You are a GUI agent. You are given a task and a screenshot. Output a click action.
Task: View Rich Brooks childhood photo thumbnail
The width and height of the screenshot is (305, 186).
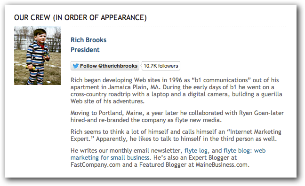(x=37, y=55)
